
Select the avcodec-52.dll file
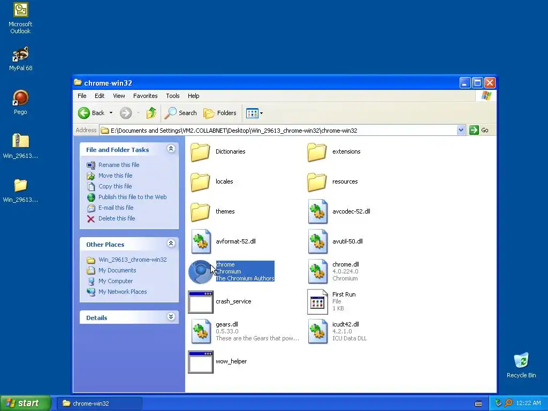pyautogui.click(x=339, y=211)
